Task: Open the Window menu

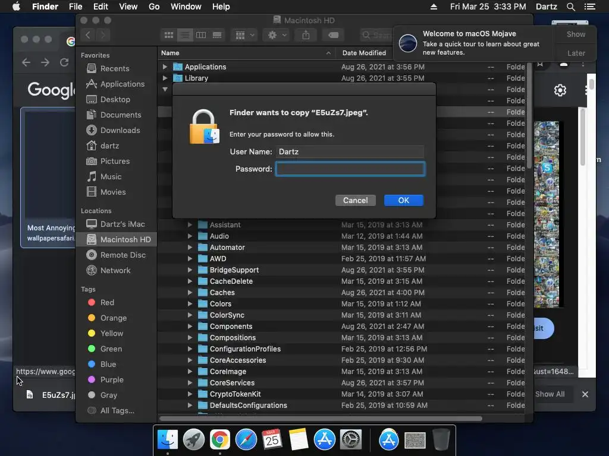Action: click(x=186, y=7)
